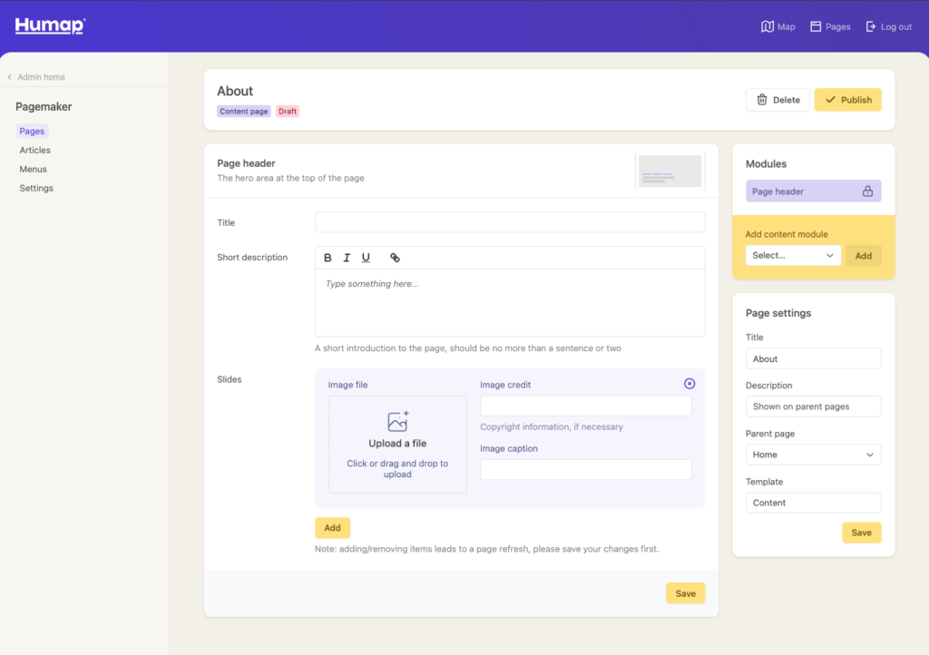Expand the Parent page dropdown
The width and height of the screenshot is (929, 655).
tap(813, 455)
